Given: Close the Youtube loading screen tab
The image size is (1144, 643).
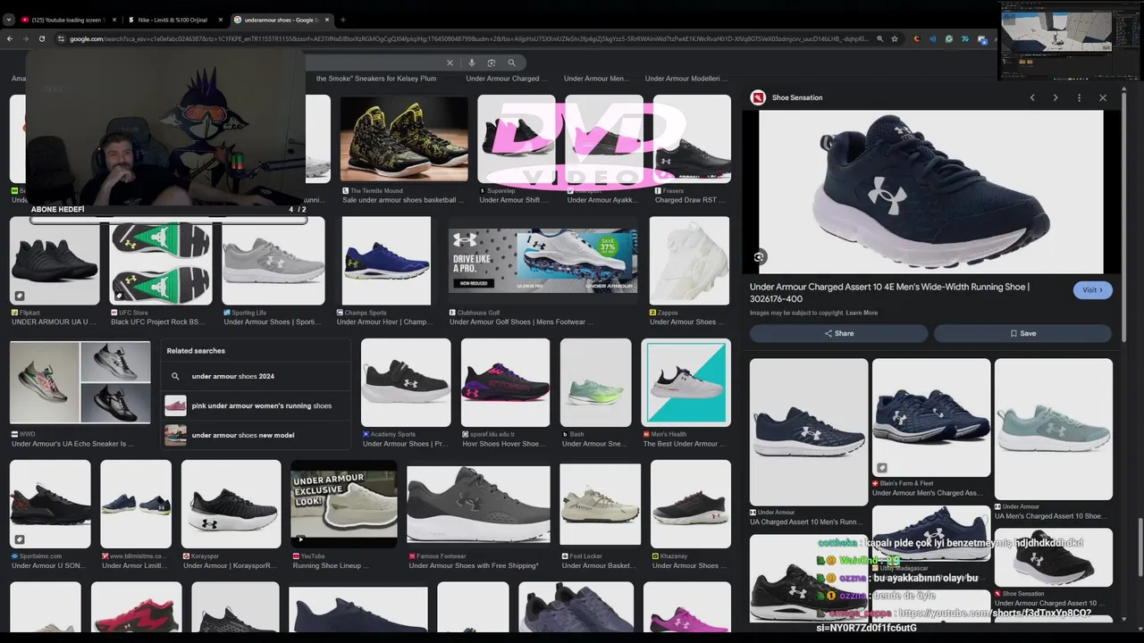Looking at the screenshot, I should tap(114, 20).
